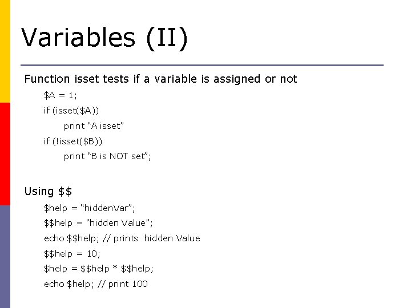411x308 pixels.
Task: Click the $help = "hidden.Var" line
Action: click(x=90, y=208)
